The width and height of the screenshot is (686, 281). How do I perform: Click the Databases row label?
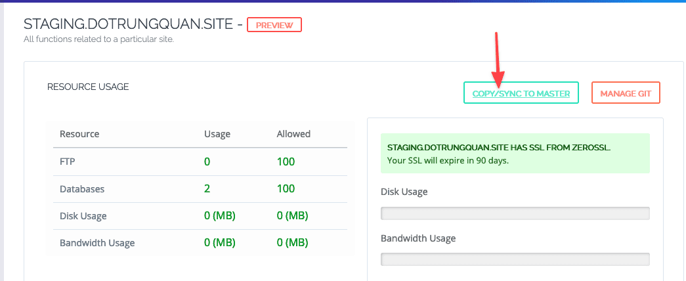81,188
